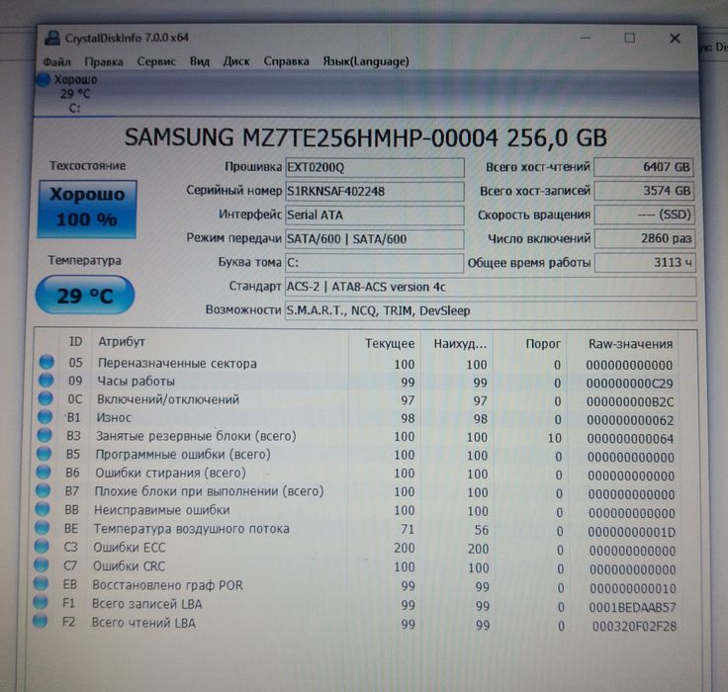This screenshot has width=728, height=692.
Task: Select the Ошибки ECC row
Action: click(x=356, y=549)
